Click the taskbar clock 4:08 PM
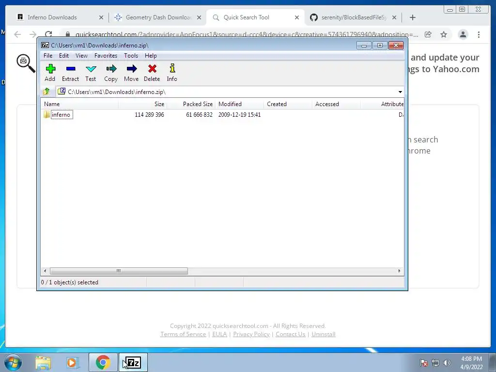This screenshot has width=496, height=372. 471,359
